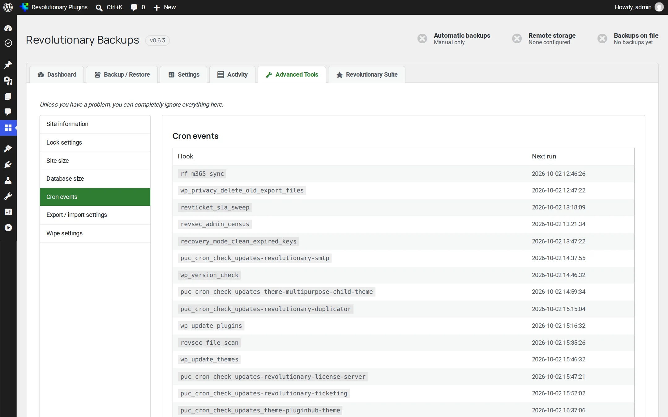This screenshot has width=668, height=417.
Task: Click the Automatic backups status icon
Action: [x=422, y=39]
